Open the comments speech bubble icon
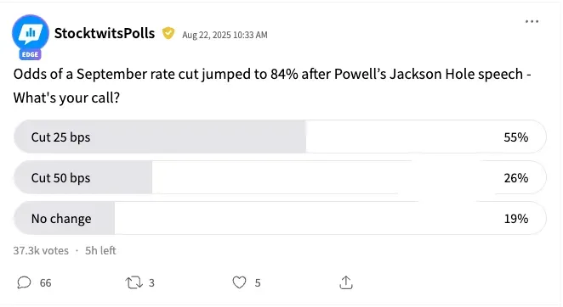Image resolution: width=563 pixels, height=307 pixels. (x=24, y=282)
